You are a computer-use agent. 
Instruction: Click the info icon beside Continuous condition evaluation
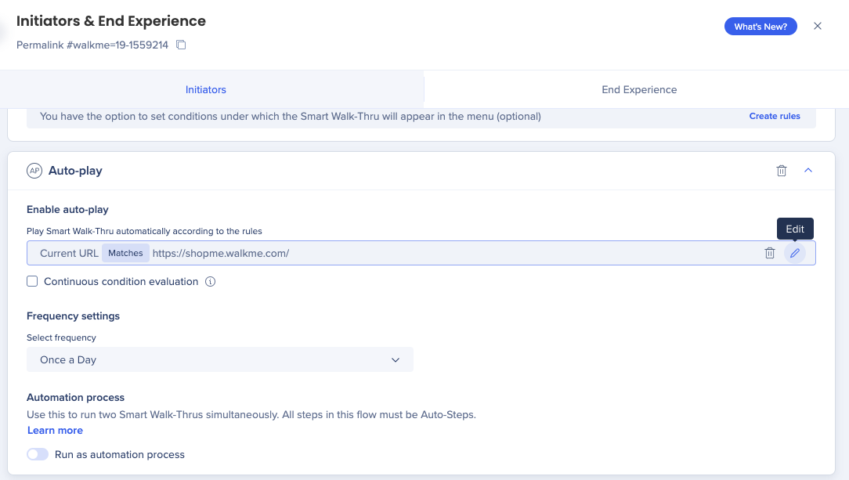[x=210, y=282]
